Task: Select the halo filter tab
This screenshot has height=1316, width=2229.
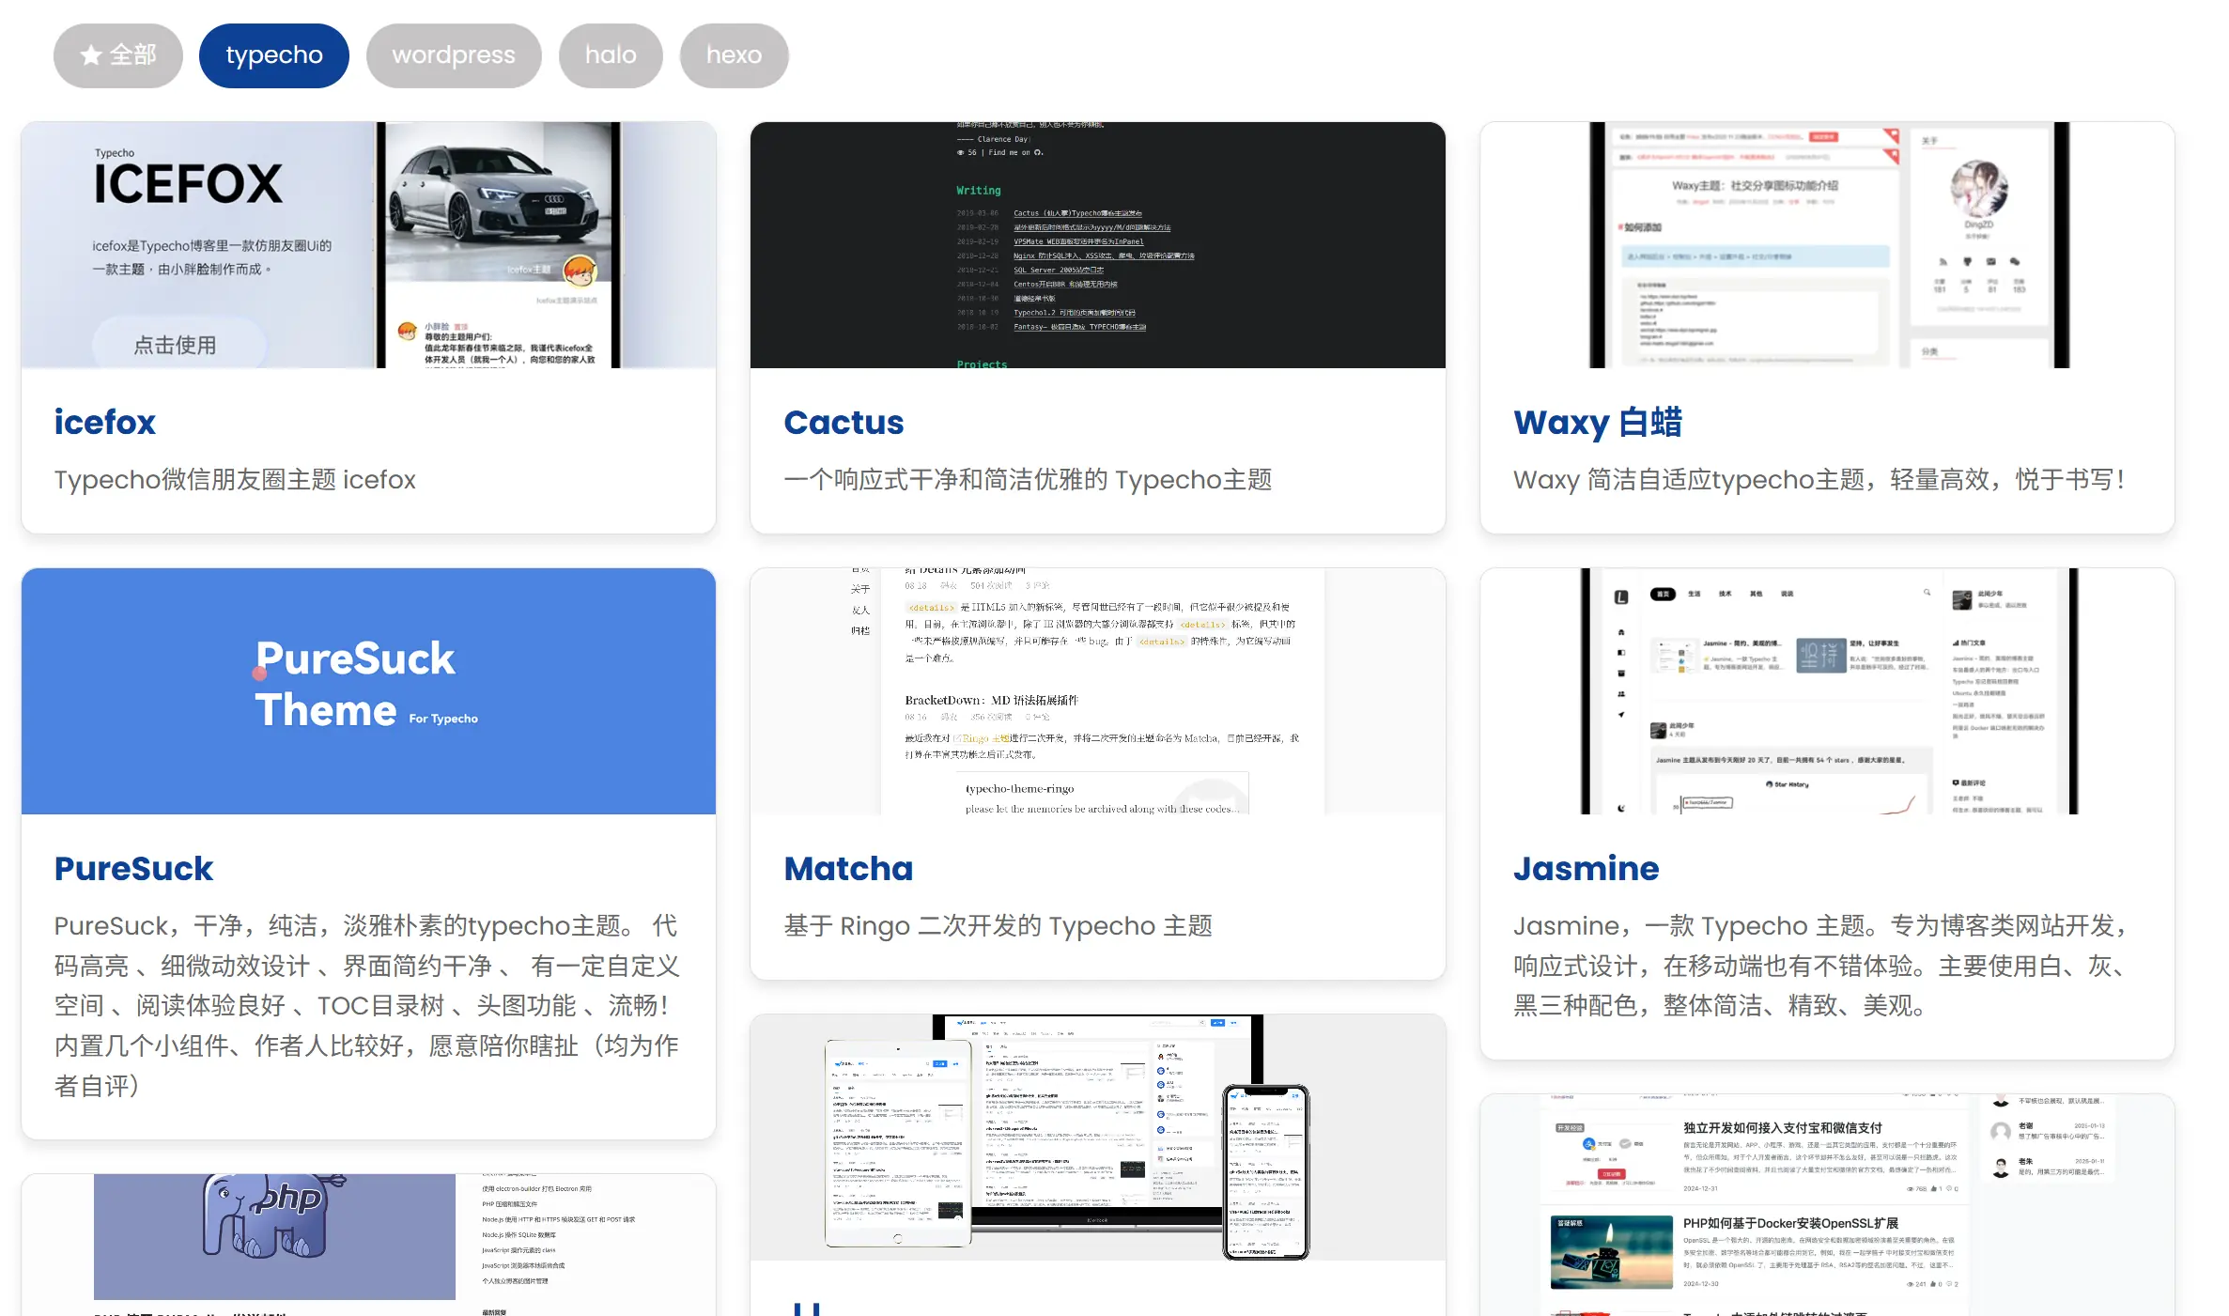Action: click(x=610, y=55)
